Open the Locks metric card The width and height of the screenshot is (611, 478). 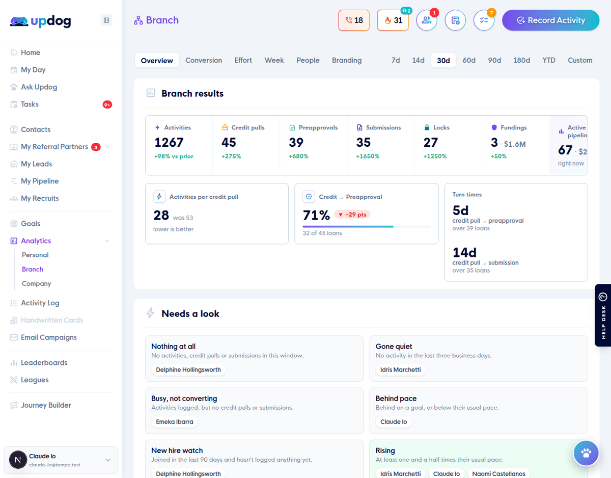pos(448,145)
